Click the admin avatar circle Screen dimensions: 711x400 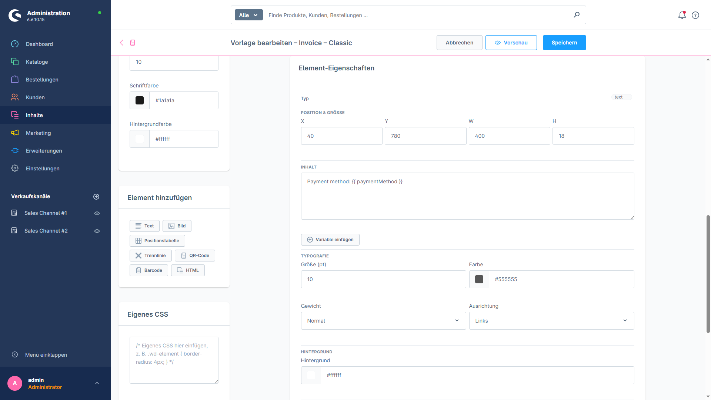click(x=15, y=383)
